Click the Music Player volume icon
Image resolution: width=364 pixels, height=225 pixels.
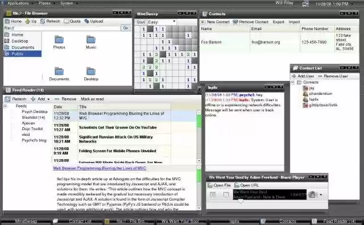pos(313,195)
